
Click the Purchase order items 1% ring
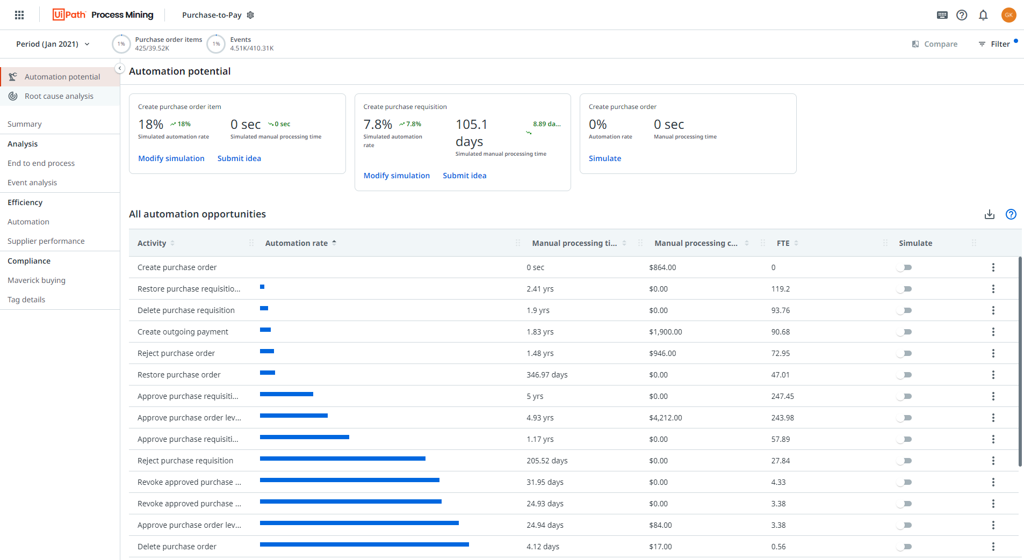(121, 44)
